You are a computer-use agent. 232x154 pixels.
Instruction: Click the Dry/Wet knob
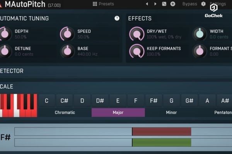tap(136, 34)
